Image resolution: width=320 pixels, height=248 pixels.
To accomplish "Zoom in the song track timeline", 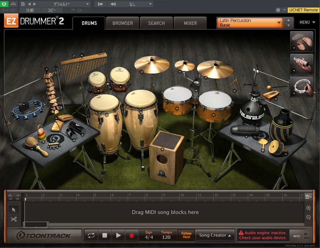I will 308,208.
